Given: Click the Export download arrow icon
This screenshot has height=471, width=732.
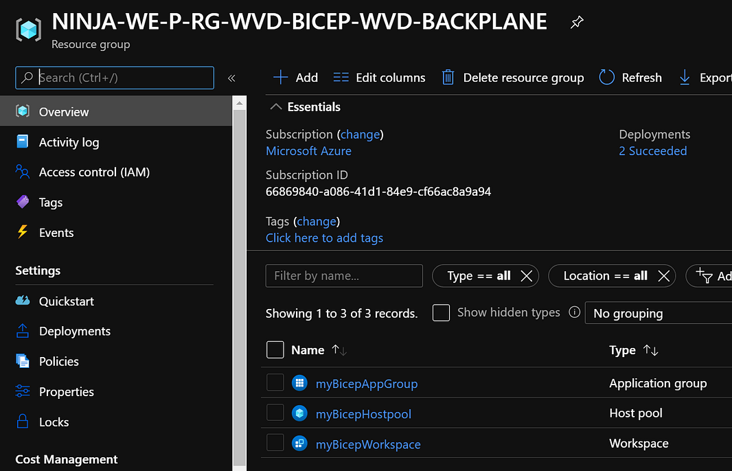Looking at the screenshot, I should click(x=685, y=78).
